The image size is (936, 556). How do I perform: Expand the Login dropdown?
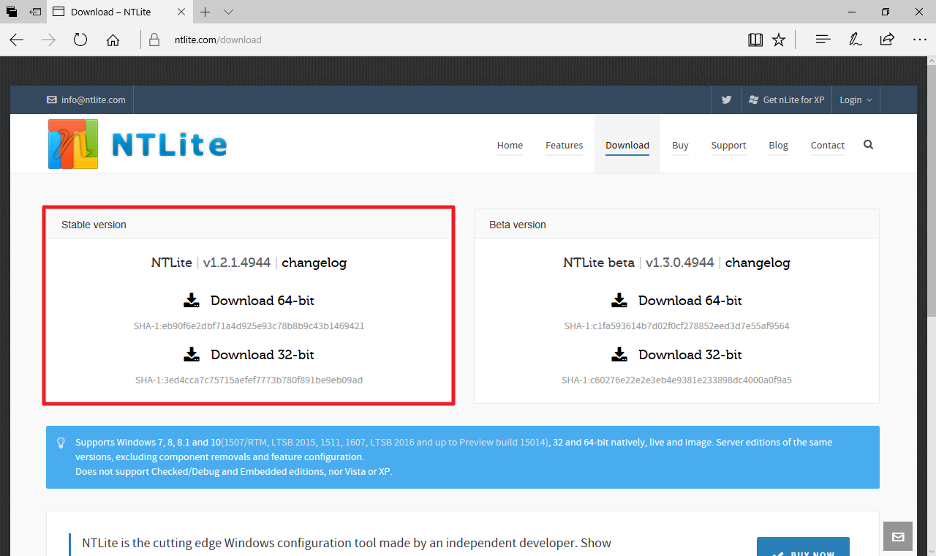[855, 100]
